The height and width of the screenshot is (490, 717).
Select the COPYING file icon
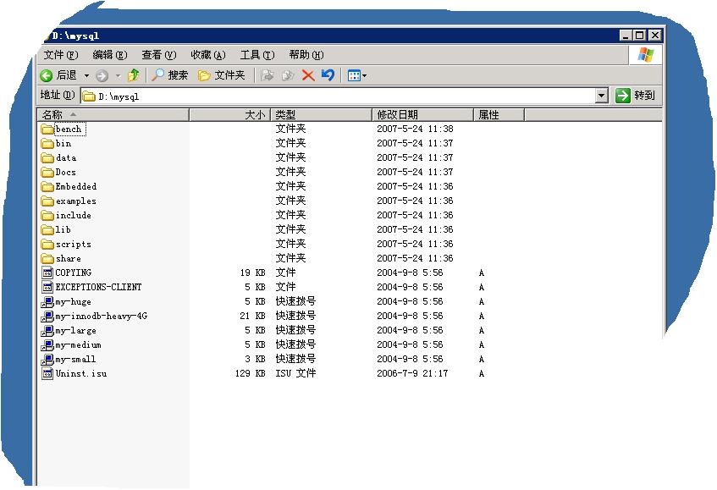[x=47, y=273]
